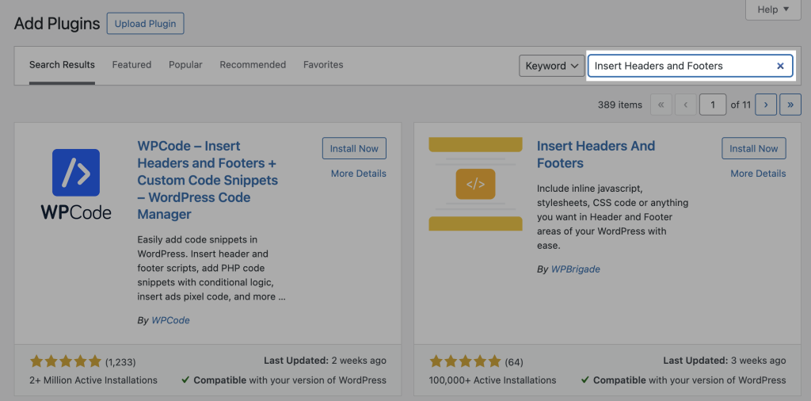The width and height of the screenshot is (811, 401).
Task: Go to the next results page arrow
Action: pyautogui.click(x=766, y=105)
